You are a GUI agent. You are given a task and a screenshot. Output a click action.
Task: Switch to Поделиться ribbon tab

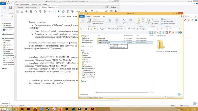pos(97,16)
